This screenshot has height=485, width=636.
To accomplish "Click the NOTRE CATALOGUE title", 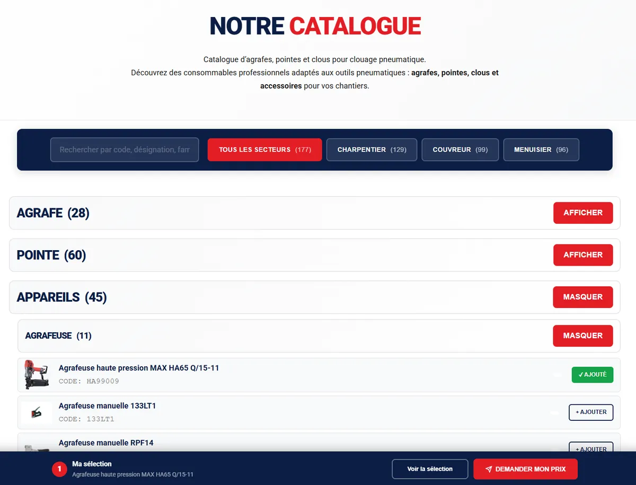I will 315,26.
